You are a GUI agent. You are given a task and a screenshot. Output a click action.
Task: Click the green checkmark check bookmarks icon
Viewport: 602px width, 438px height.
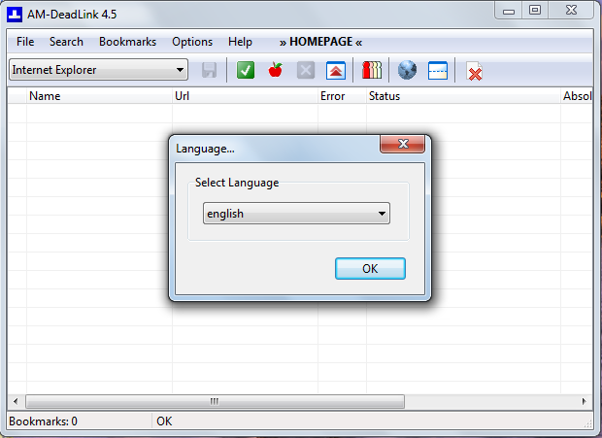pos(246,70)
